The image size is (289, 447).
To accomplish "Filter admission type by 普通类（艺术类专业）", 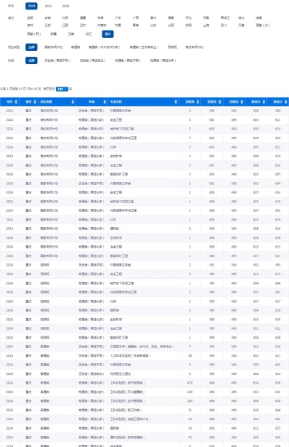I will pos(144,47).
